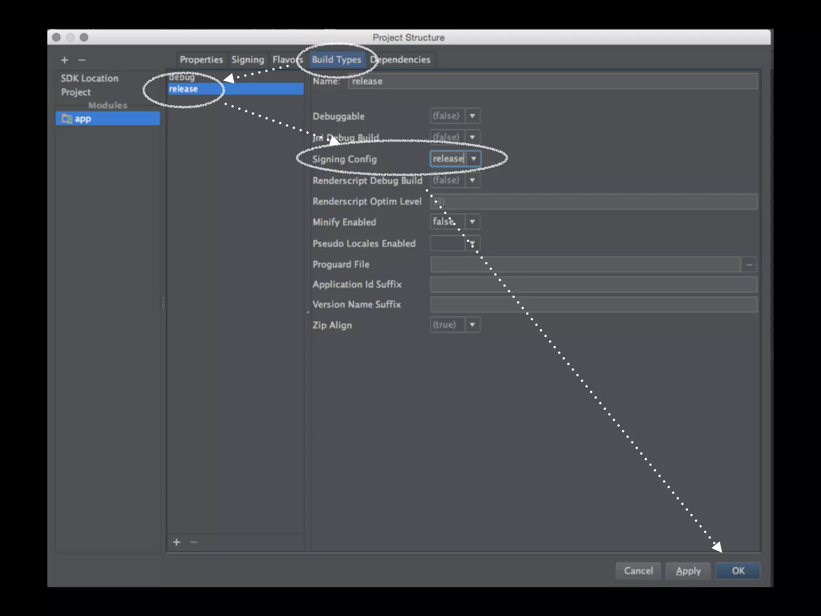Click the Application Id Suffix field
The height and width of the screenshot is (616, 821).
[593, 284]
